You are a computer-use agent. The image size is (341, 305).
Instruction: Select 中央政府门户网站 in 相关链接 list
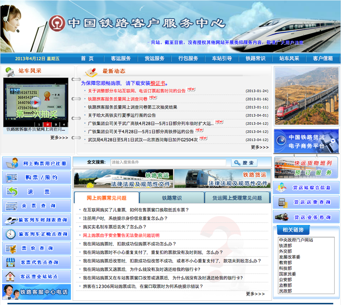(296, 240)
